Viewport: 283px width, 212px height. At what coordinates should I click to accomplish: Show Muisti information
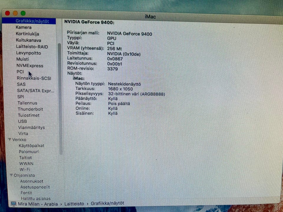coord(23,59)
